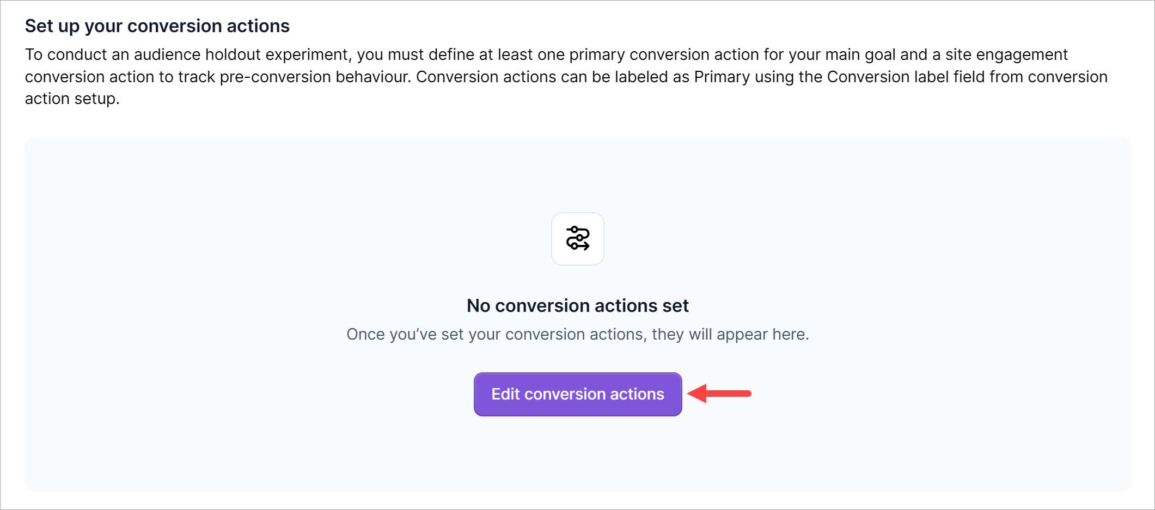Image resolution: width=1155 pixels, height=510 pixels.
Task: Click "action setup." ending the description
Action: click(x=72, y=99)
